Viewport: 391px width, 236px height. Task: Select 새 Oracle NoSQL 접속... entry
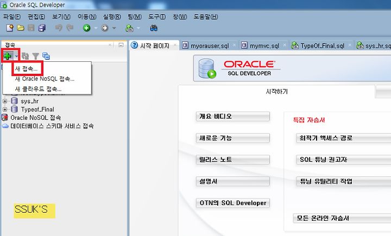click(x=45, y=79)
